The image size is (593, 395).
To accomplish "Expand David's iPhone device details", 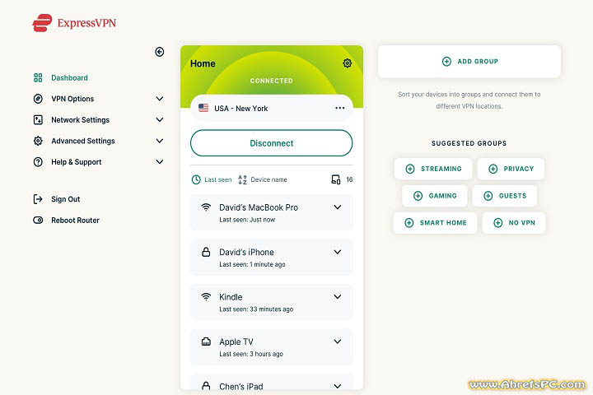I will (x=338, y=252).
